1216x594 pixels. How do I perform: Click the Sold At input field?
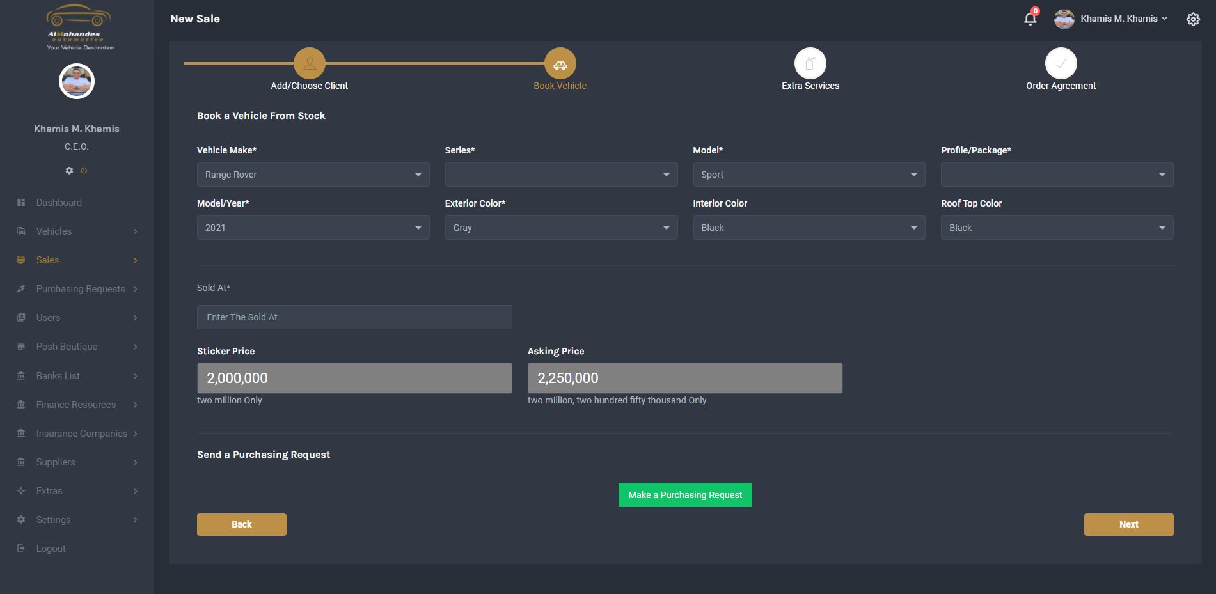click(x=354, y=317)
